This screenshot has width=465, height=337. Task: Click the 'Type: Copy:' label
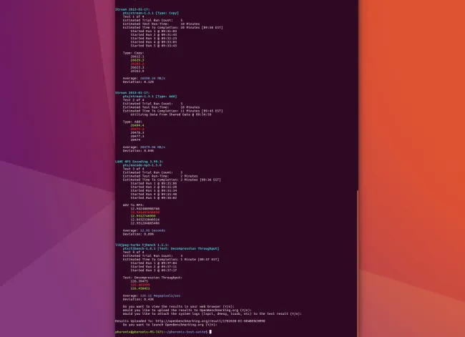[x=134, y=53]
